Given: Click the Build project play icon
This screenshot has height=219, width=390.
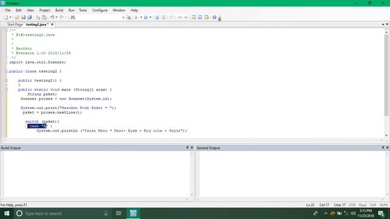Looking at the screenshot, I should 136,18.
